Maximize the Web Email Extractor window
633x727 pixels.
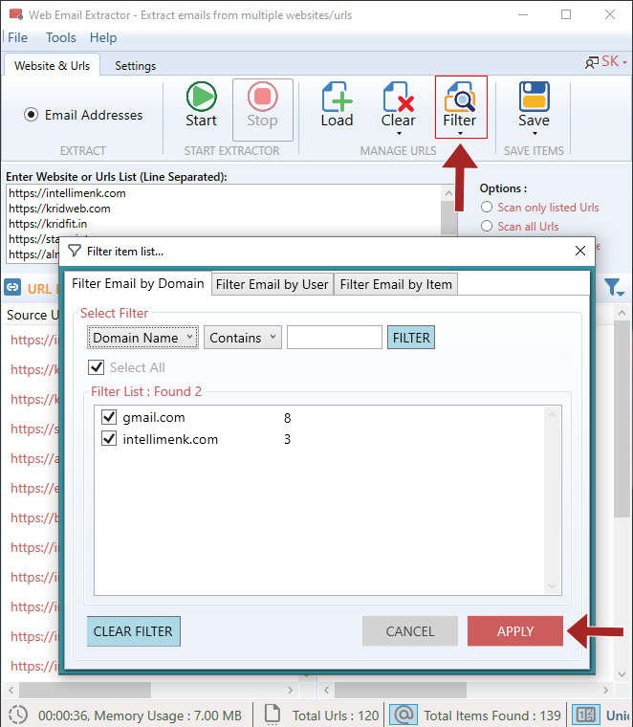(x=566, y=15)
